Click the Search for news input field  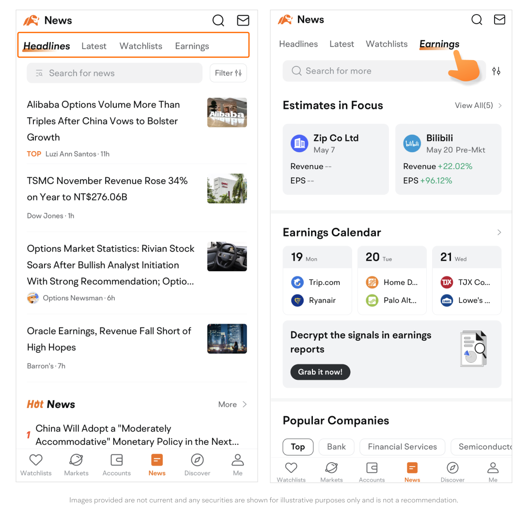point(114,73)
